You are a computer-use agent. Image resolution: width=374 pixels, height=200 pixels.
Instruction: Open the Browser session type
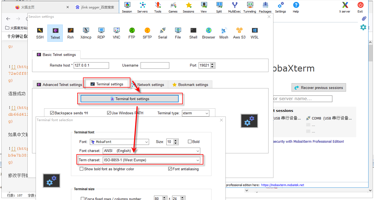(209, 33)
